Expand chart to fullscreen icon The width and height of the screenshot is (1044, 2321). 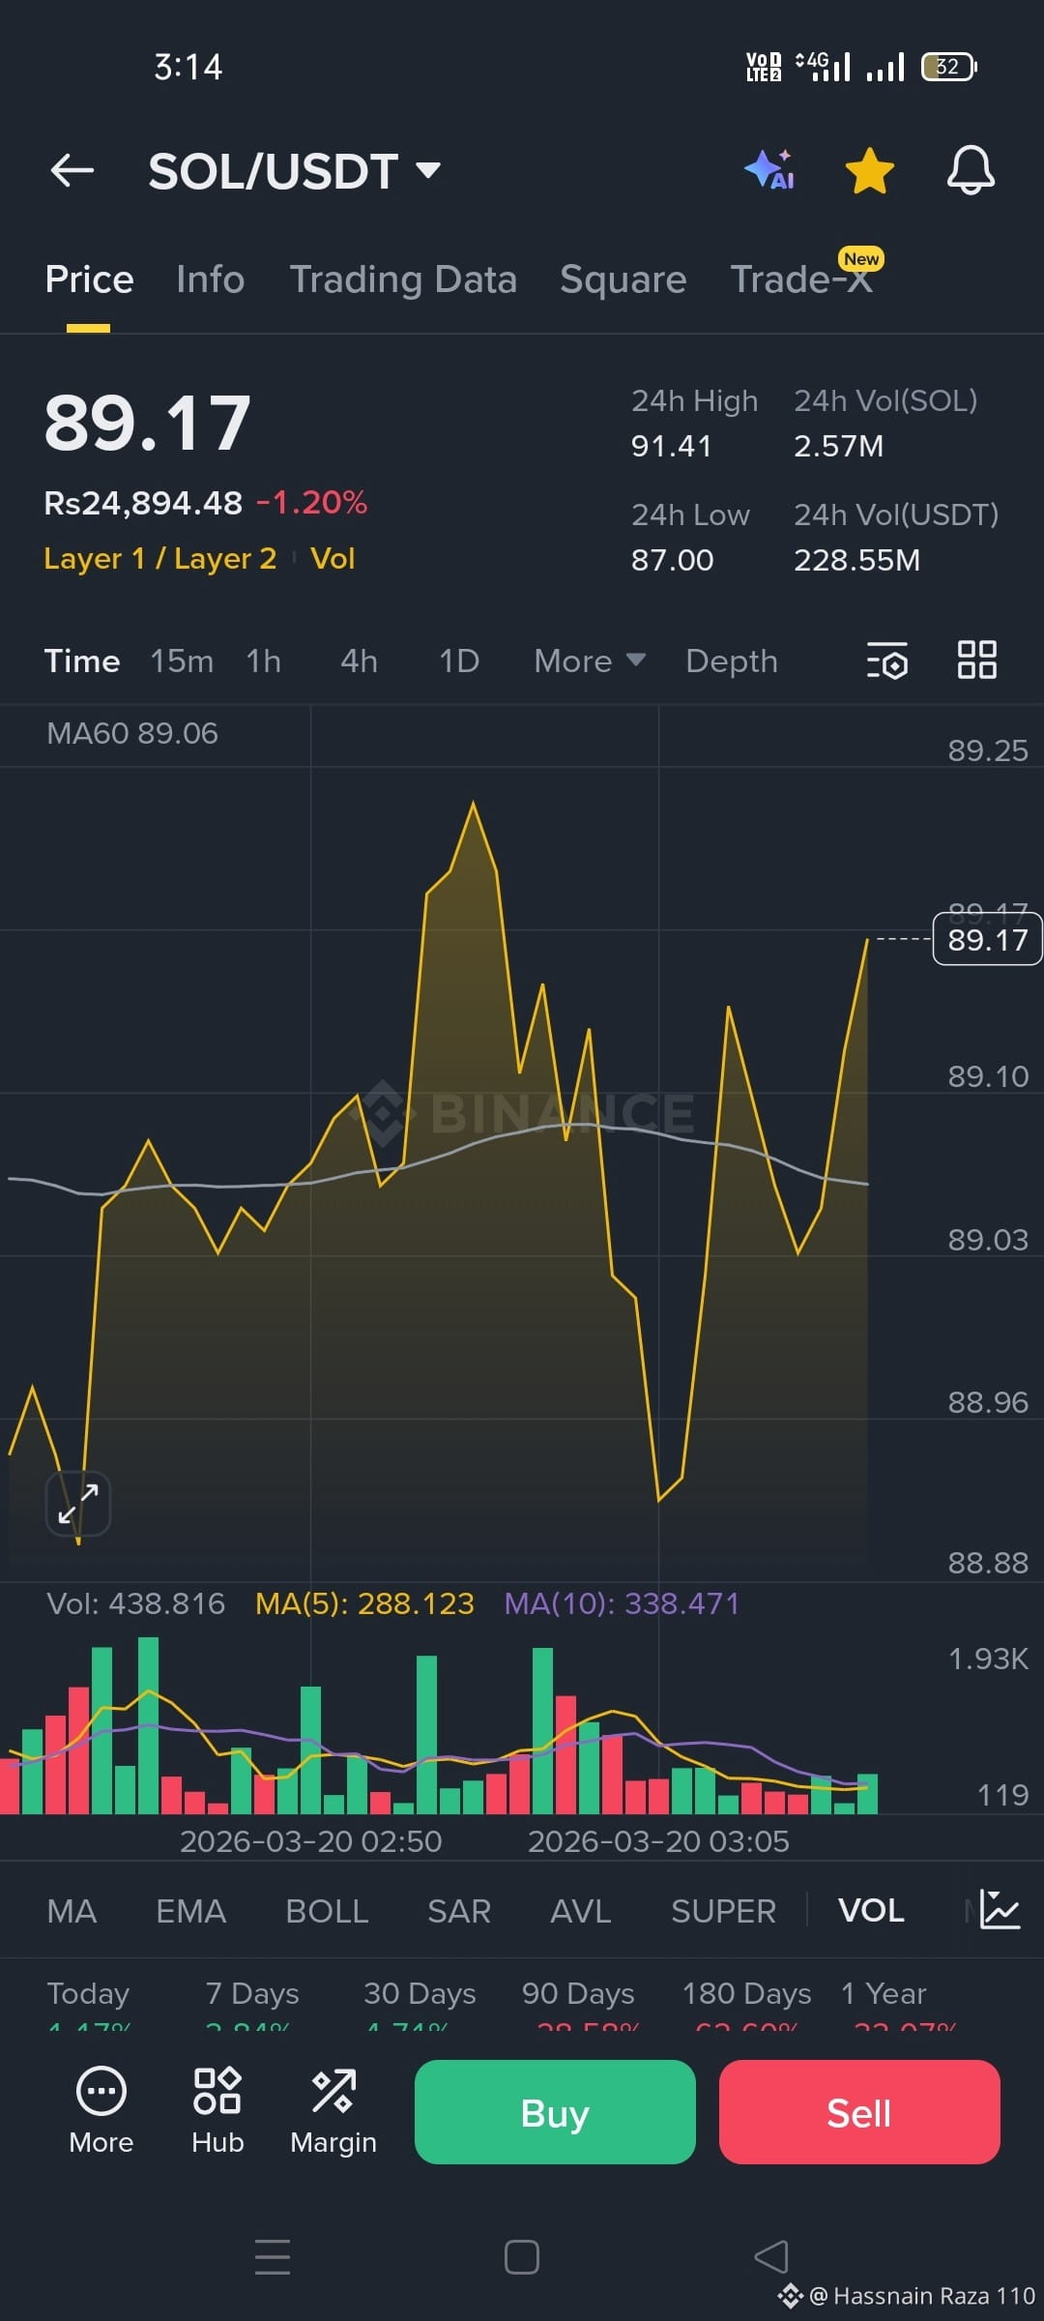pos(78,1504)
